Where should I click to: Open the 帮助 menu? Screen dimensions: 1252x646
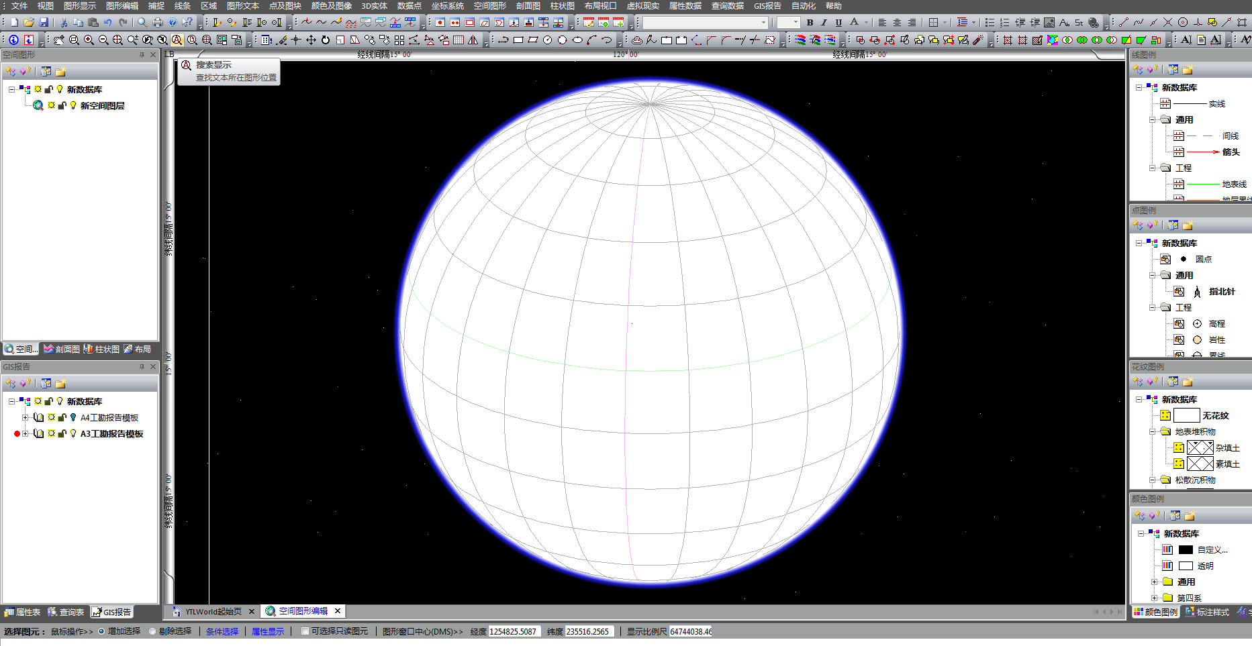click(x=834, y=5)
